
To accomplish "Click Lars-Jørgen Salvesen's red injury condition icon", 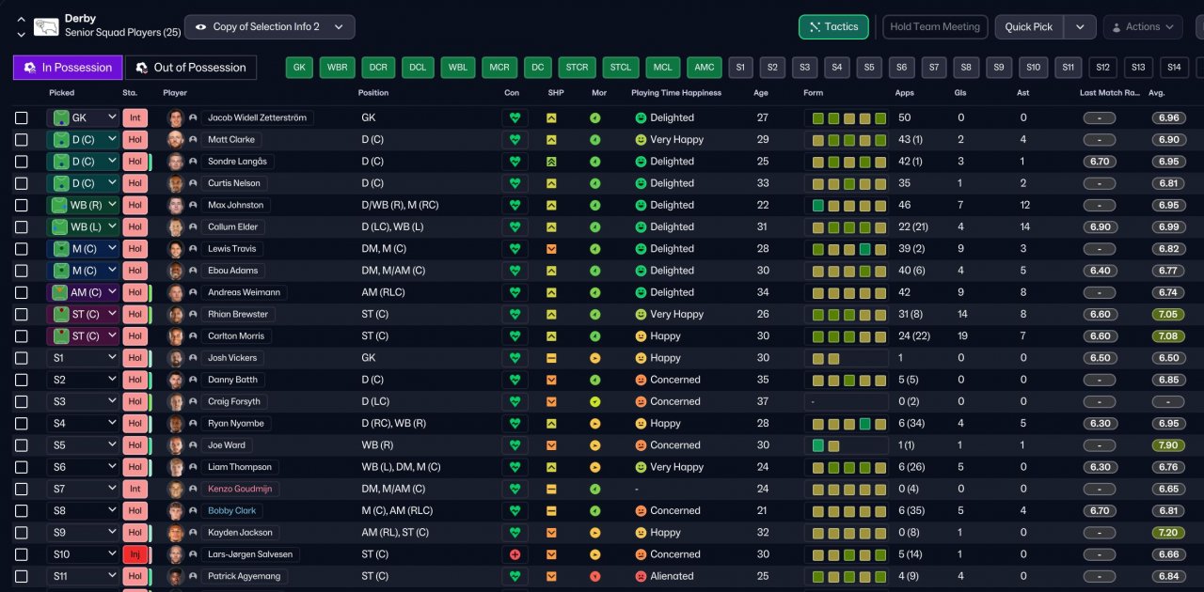I will click(515, 554).
